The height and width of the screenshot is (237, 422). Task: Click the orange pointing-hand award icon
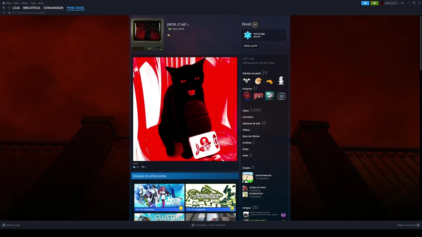270,81
